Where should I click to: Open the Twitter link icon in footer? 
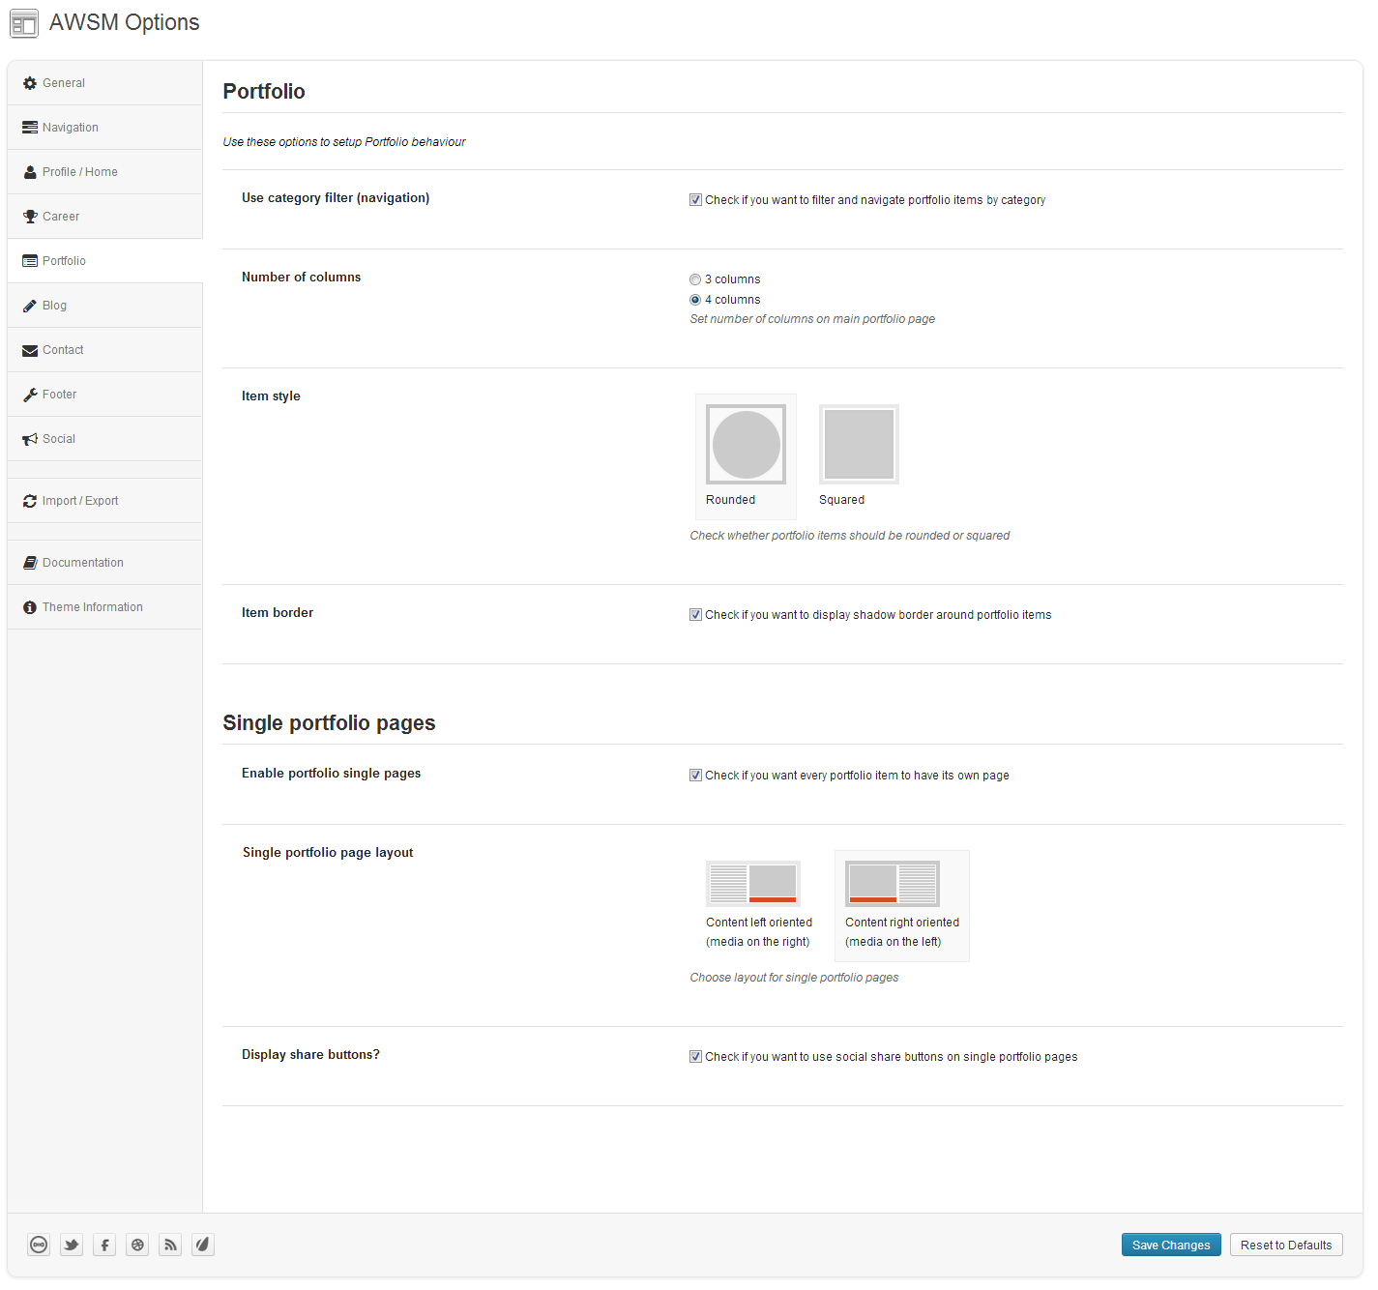coord(72,1245)
